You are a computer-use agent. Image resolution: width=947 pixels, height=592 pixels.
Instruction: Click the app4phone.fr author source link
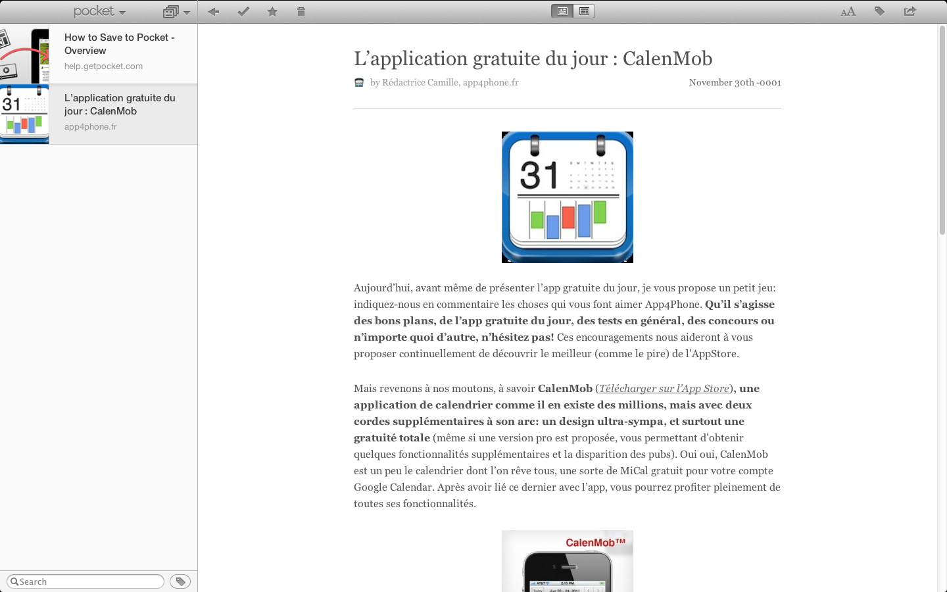(491, 83)
